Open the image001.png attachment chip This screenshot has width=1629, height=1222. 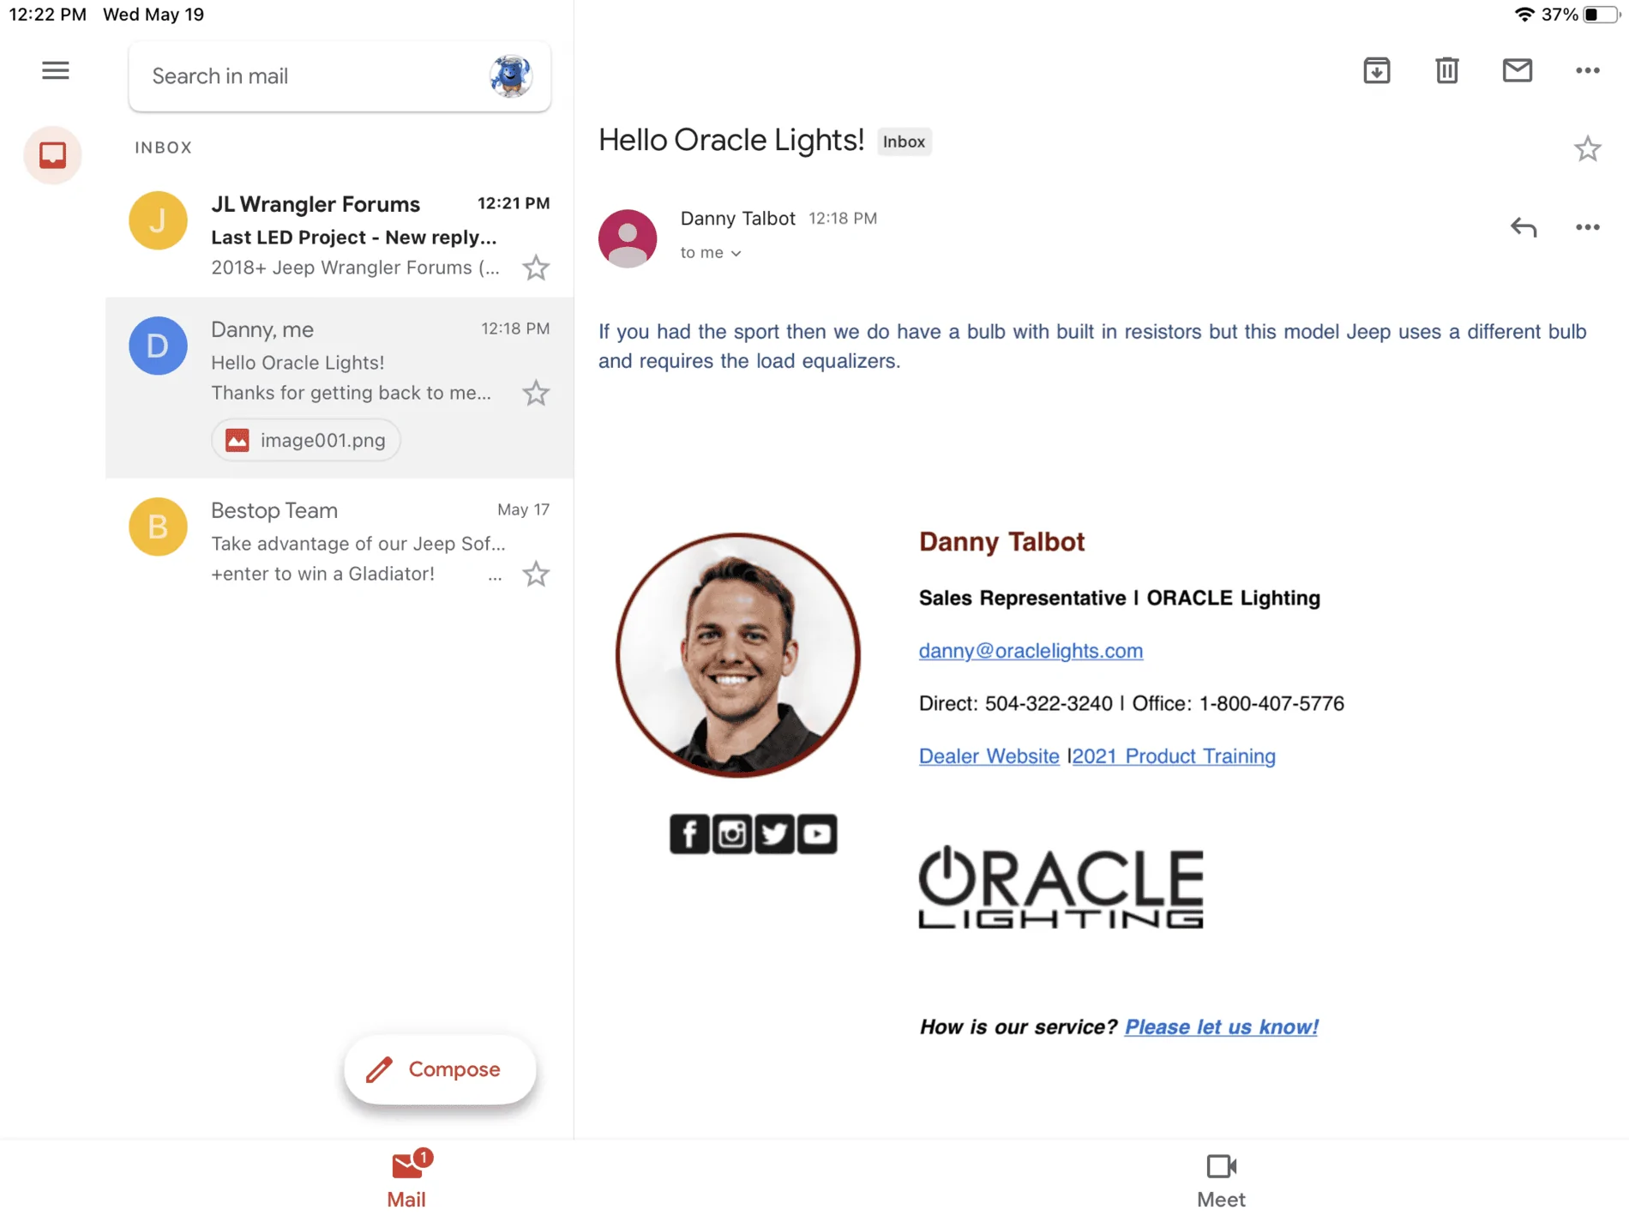(306, 440)
